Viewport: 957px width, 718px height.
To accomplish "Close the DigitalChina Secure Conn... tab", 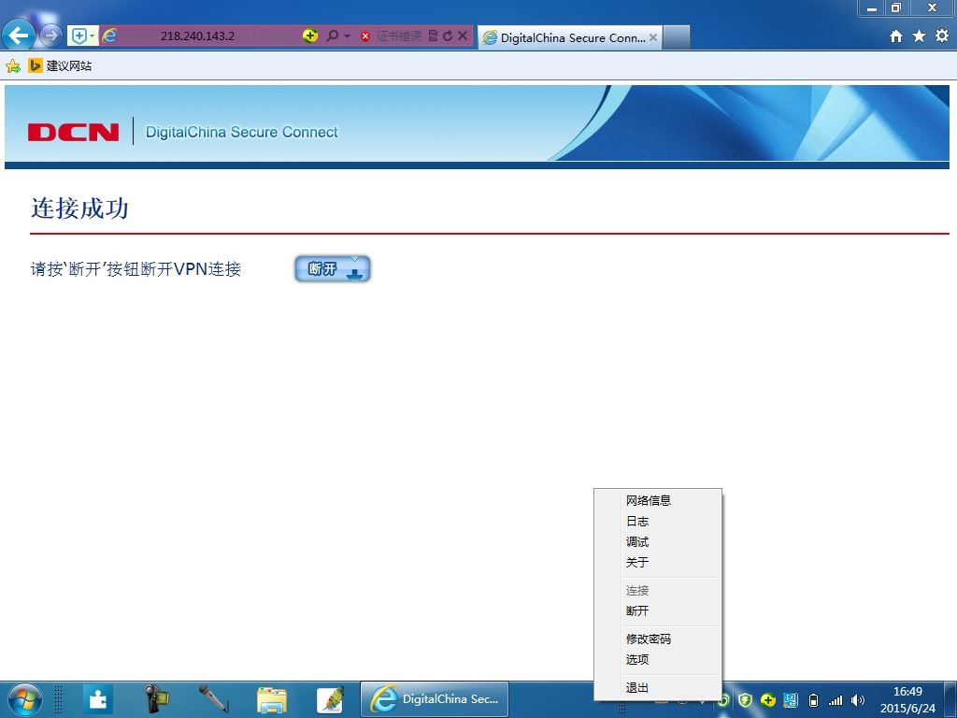I will tap(653, 37).
